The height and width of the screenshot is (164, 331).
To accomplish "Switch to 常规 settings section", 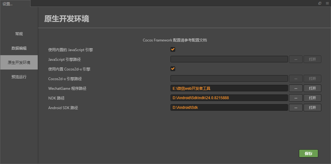I will [x=19, y=34].
